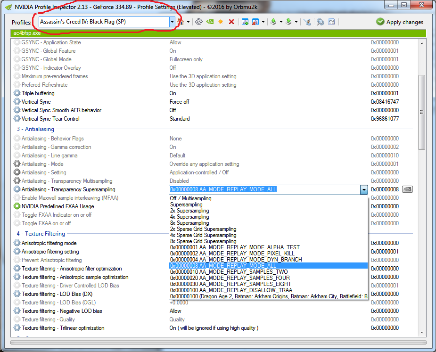436x352 pixels.
Task: Click the gear icon beside Vertical Sync Tear Control
Action: 17,118
